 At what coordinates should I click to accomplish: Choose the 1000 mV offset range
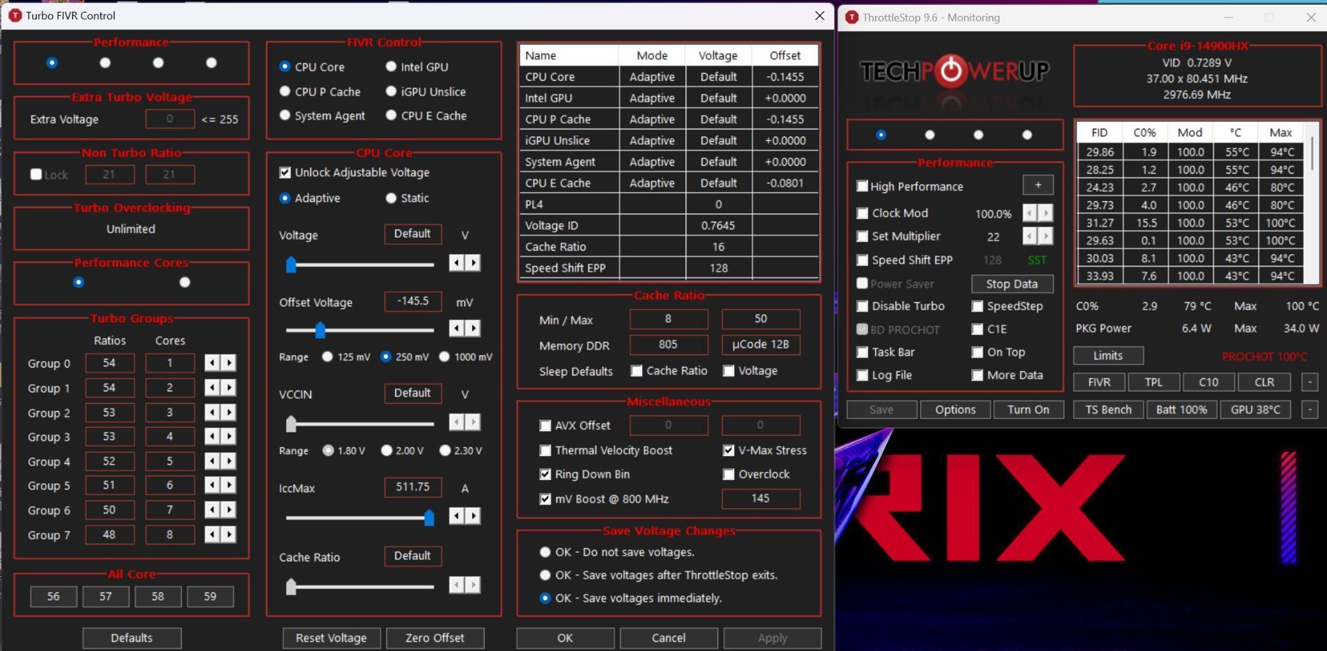[x=445, y=357]
